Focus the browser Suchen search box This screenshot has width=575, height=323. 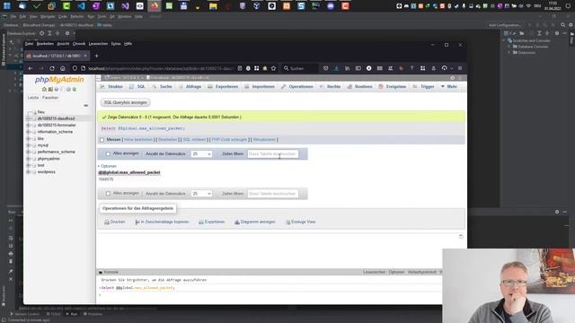300,68
